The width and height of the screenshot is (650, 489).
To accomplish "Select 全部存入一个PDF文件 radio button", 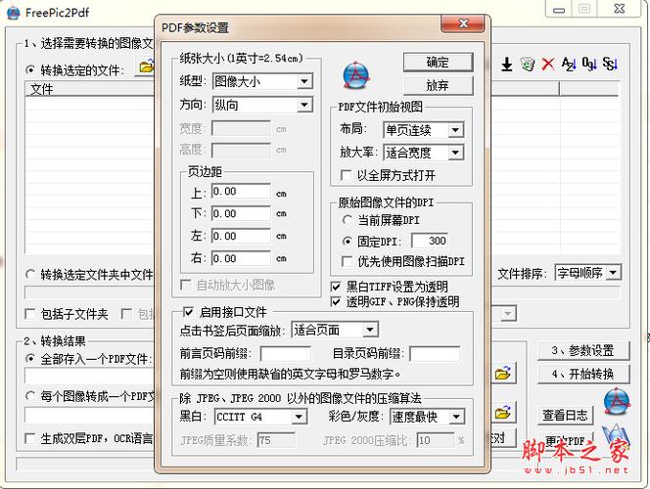I will [x=29, y=359].
